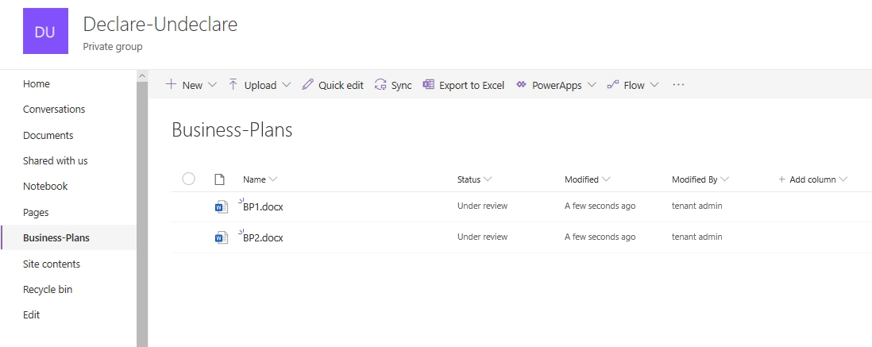Click the Export to Excel label
Image resolution: width=872 pixels, height=347 pixels.
(x=472, y=85)
